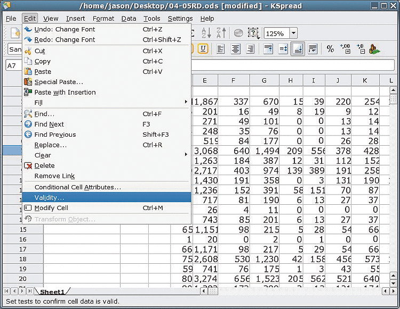The height and width of the screenshot is (309, 400).
Task: Go to previous sheet tab arrow
Action: click(x=14, y=291)
